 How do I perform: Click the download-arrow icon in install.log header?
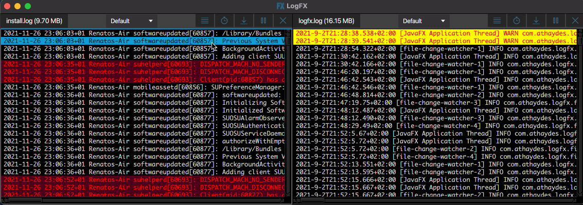(244, 21)
